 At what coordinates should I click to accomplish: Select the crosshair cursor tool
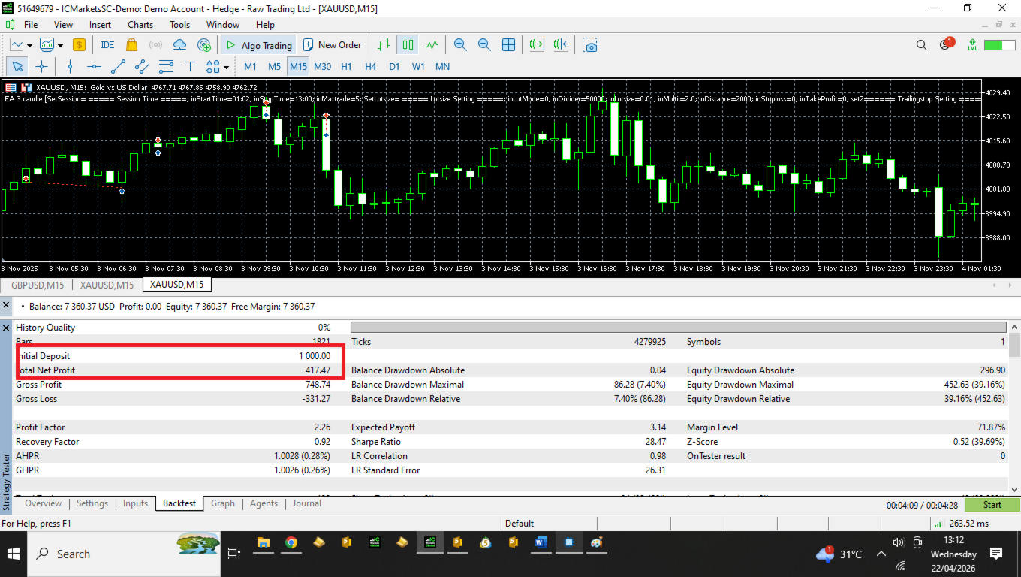point(42,66)
